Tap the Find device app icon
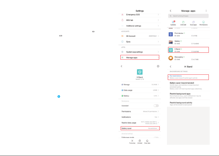This screenshot has width=219, height=156. (x=171, y=34)
